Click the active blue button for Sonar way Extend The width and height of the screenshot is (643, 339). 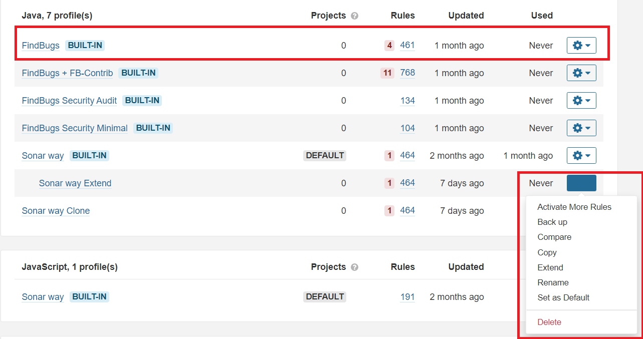point(581,183)
